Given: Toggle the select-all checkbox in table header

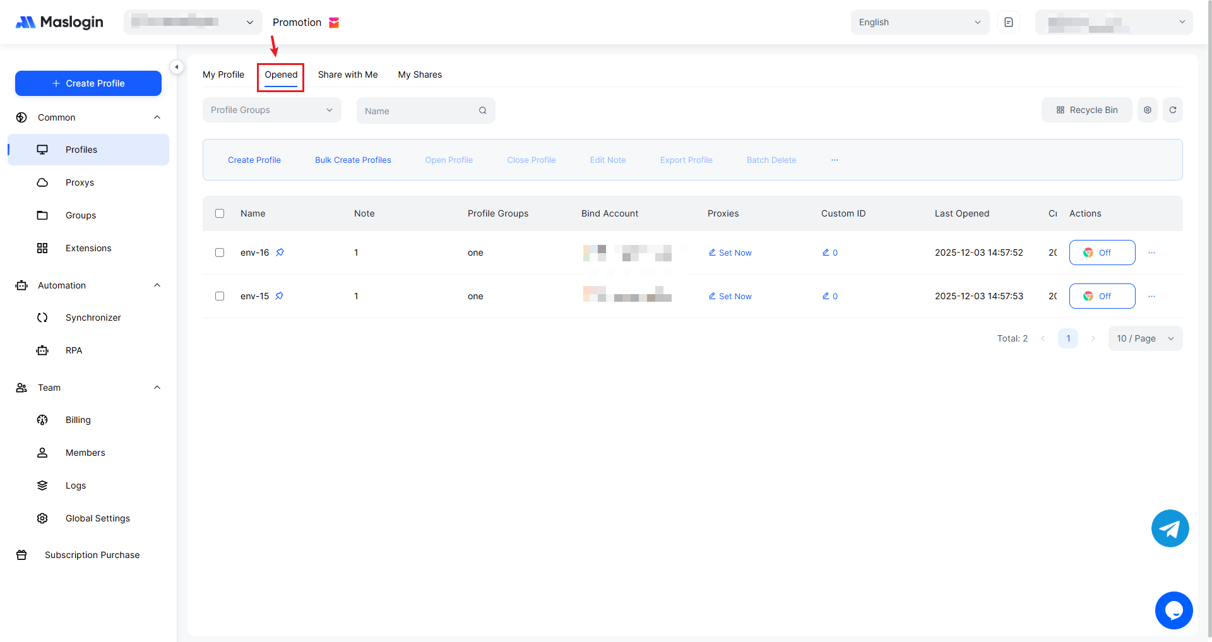Looking at the screenshot, I should 220,213.
